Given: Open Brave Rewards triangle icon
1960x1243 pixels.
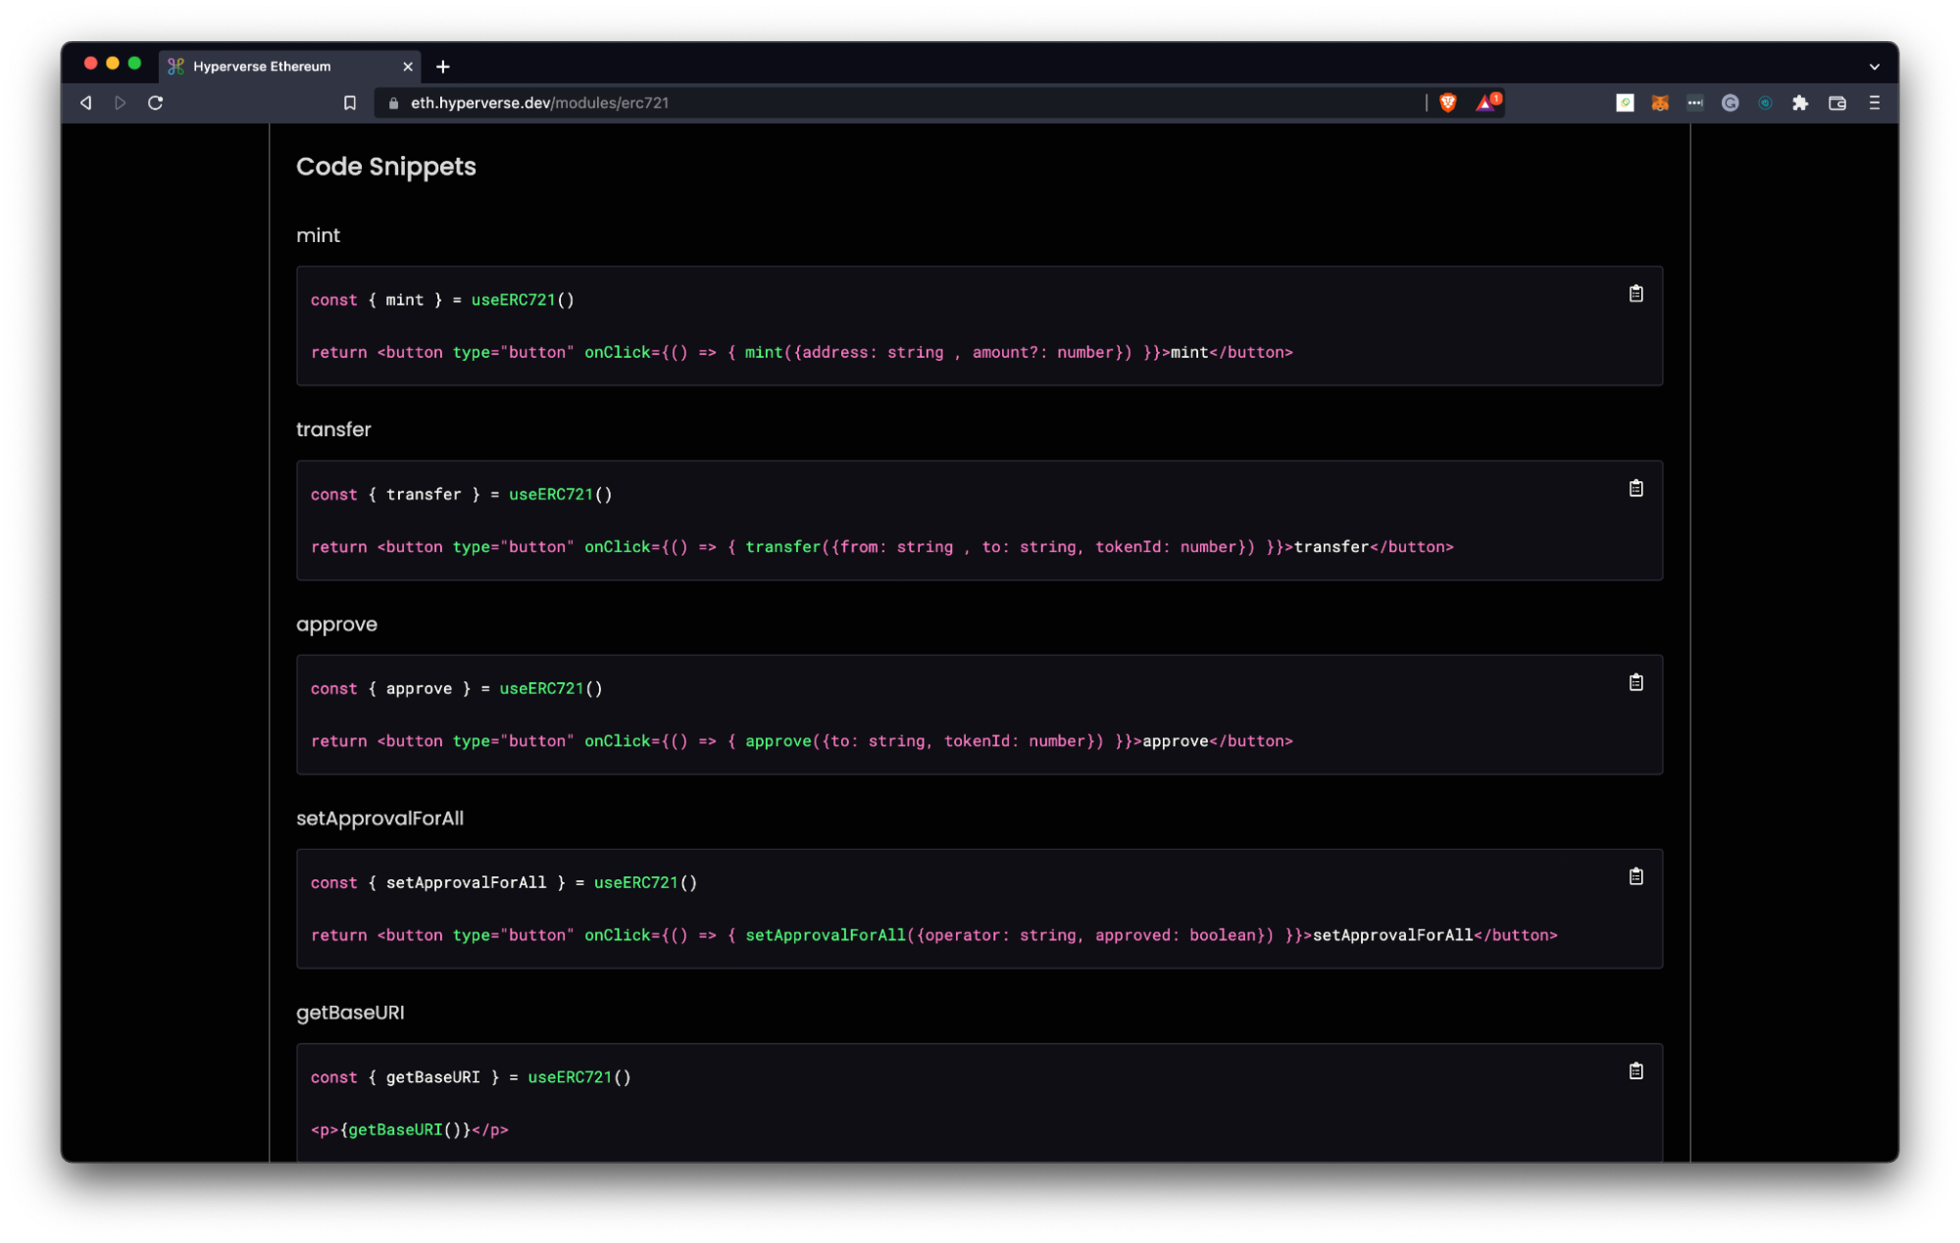Looking at the screenshot, I should pos(1487,102).
